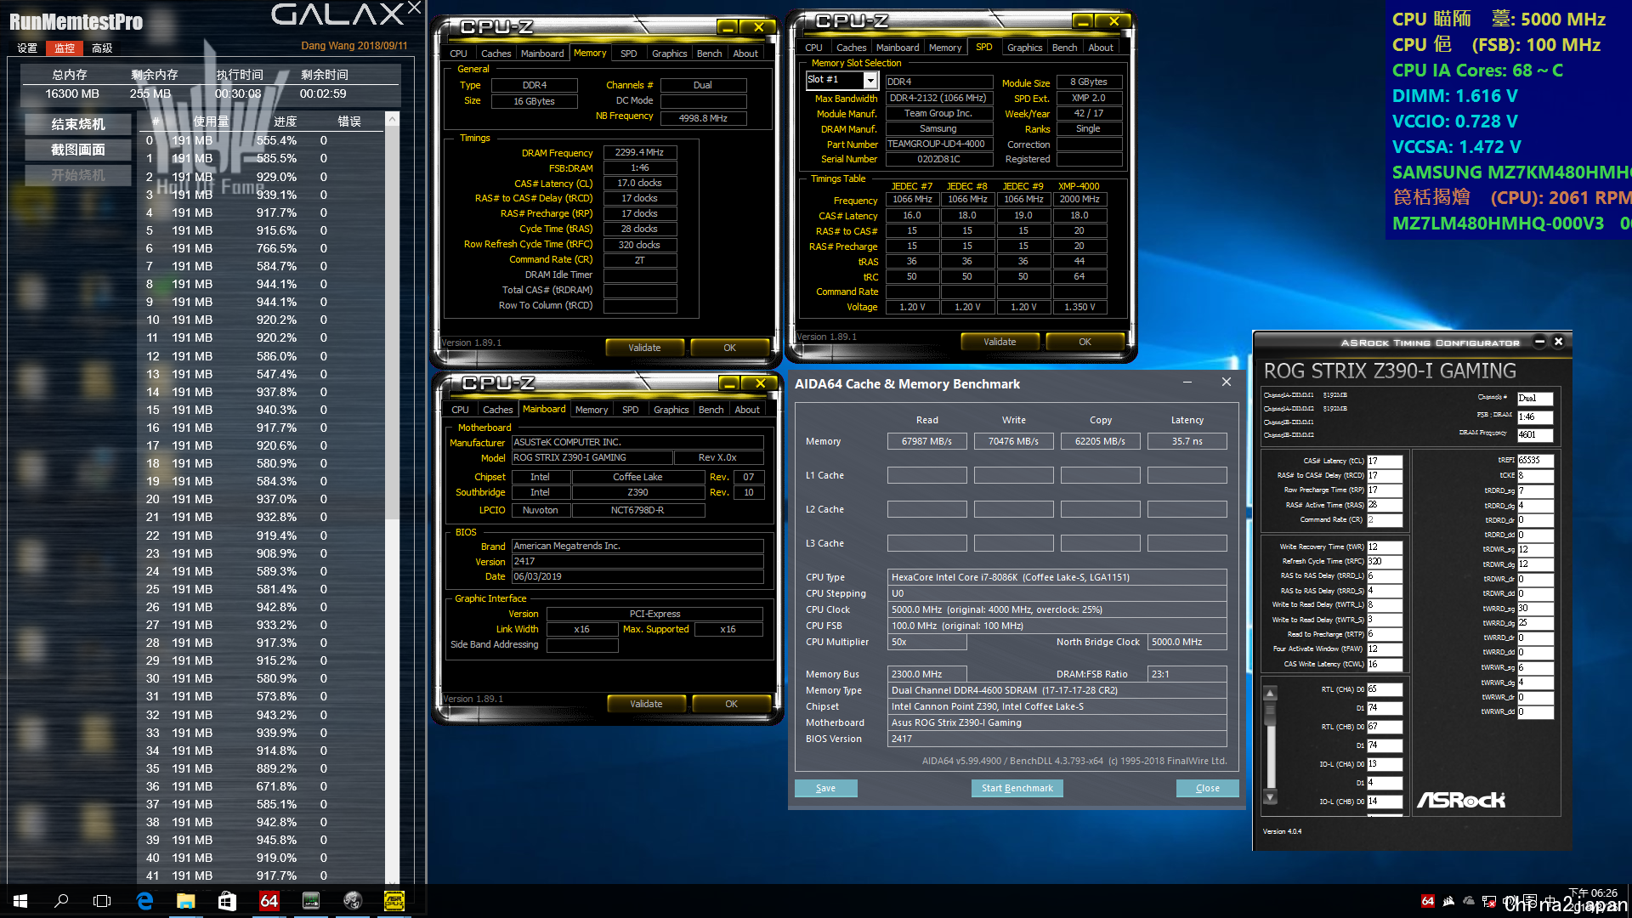Open About tab in CPU-Z SPD window
This screenshot has height=918, width=1632.
click(x=1101, y=48)
